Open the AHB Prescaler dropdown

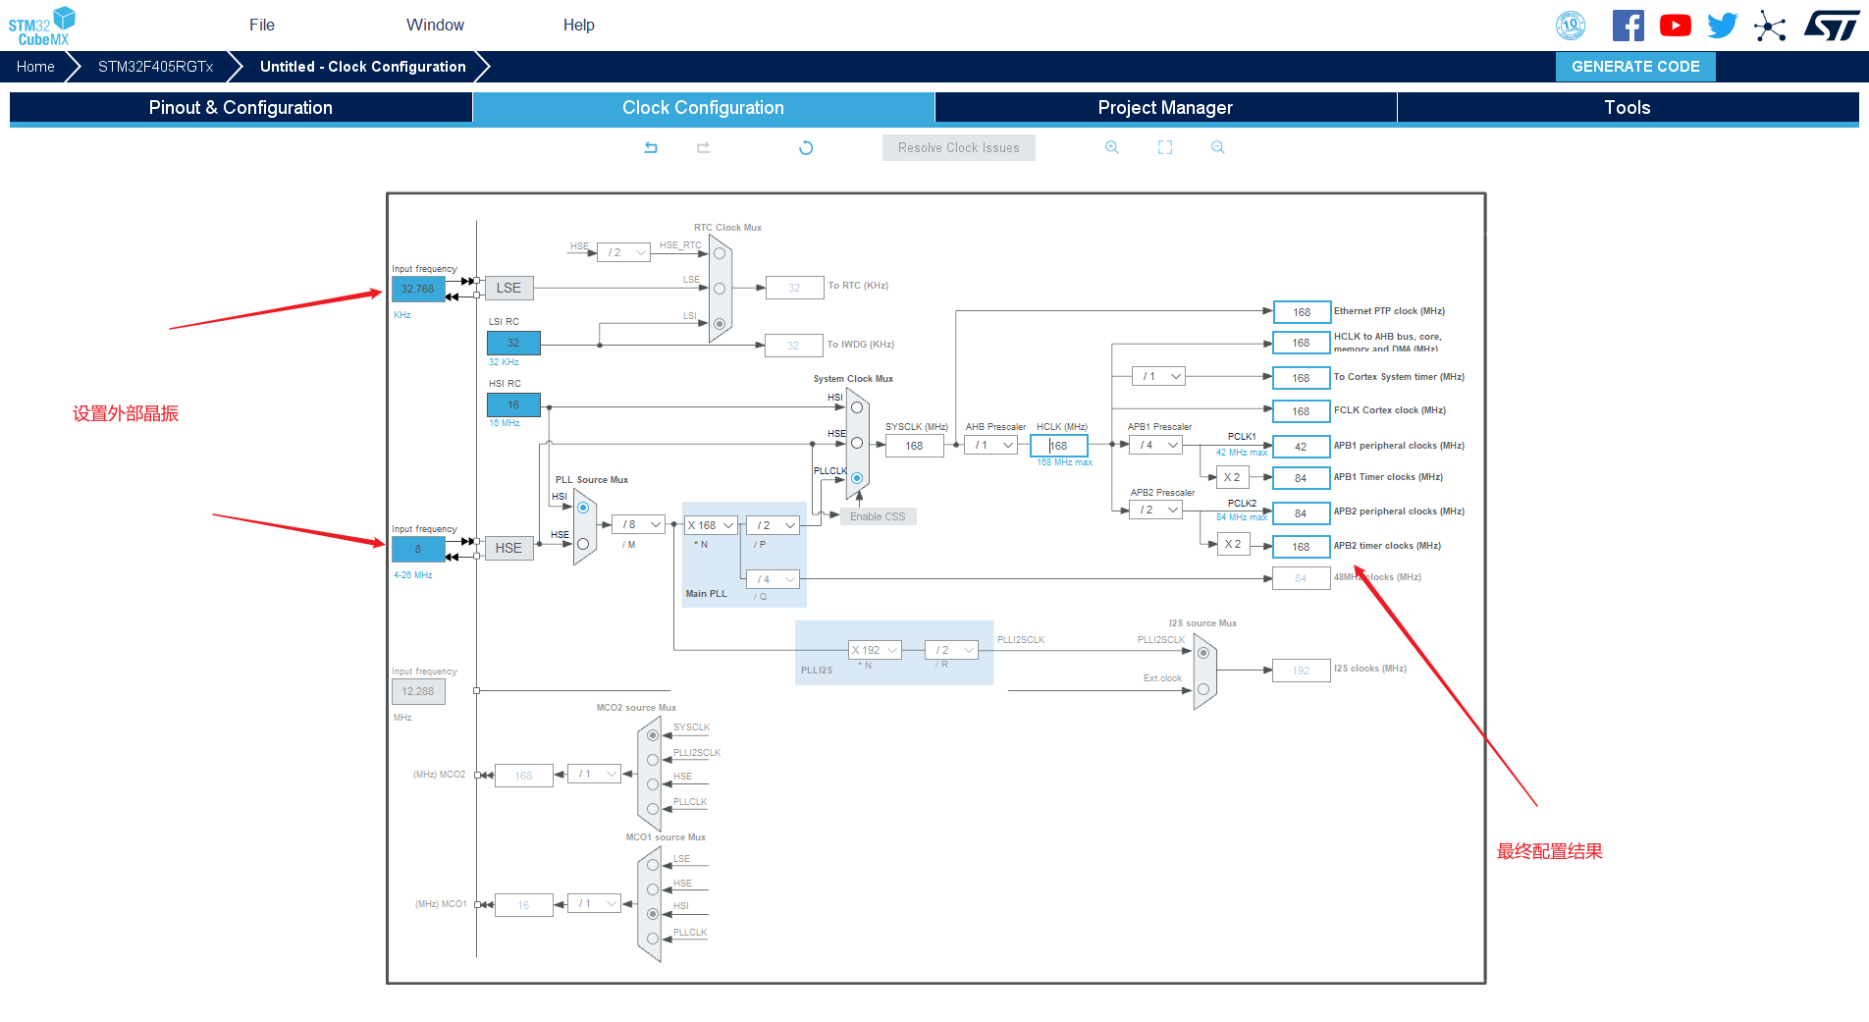tap(991, 445)
